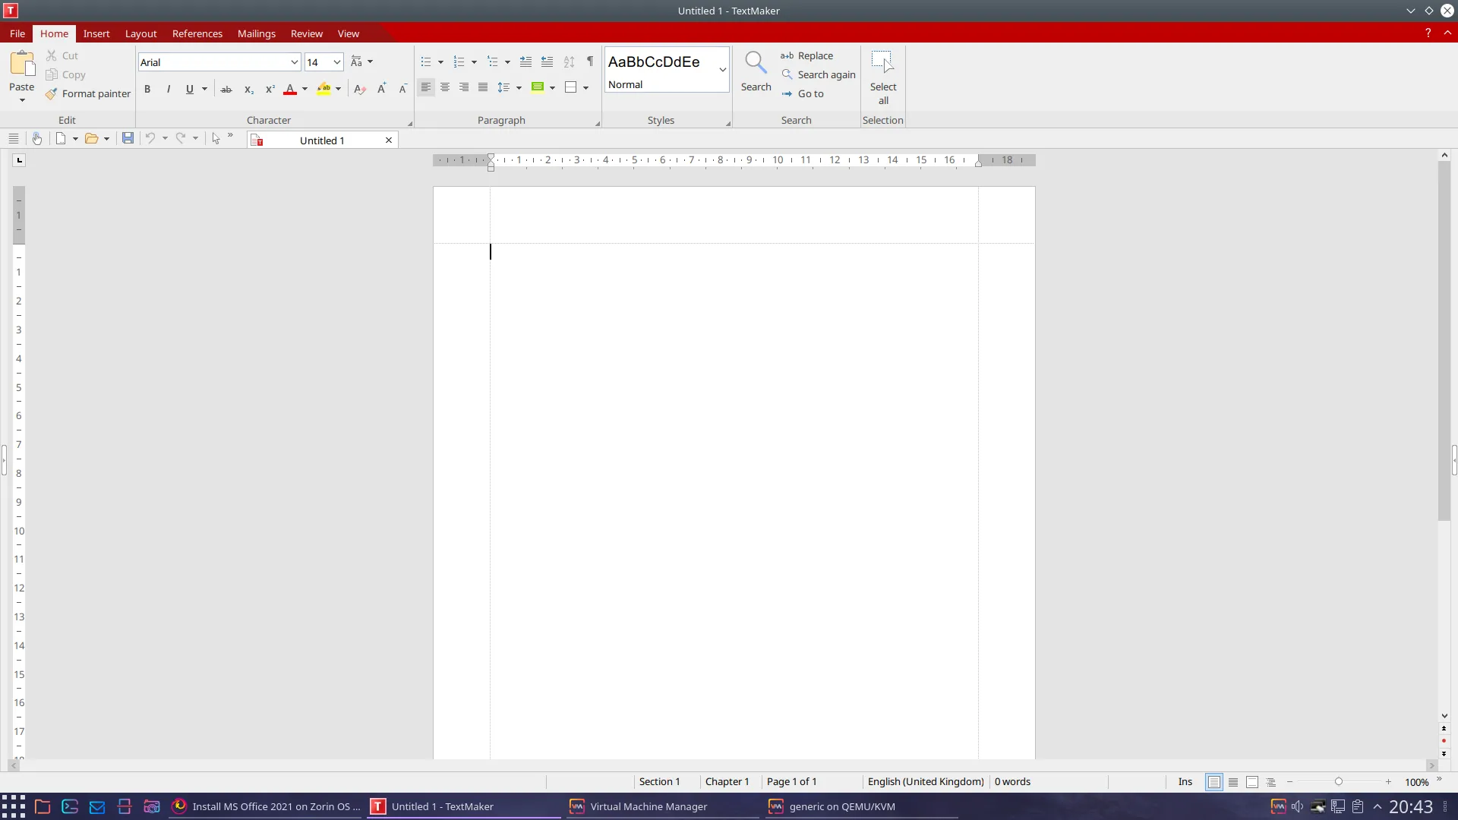Apply superscript formatting

(x=270, y=89)
